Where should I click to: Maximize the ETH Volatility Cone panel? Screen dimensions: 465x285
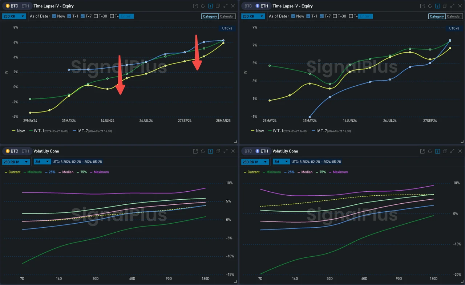[453, 151]
